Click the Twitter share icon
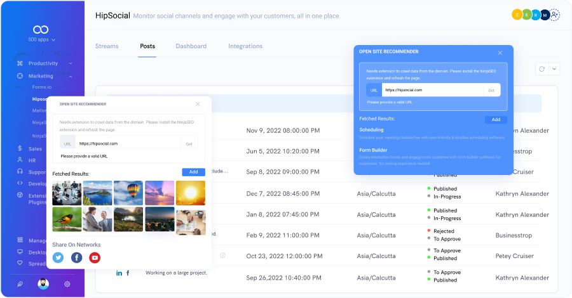This screenshot has width=572, height=298. [58, 257]
